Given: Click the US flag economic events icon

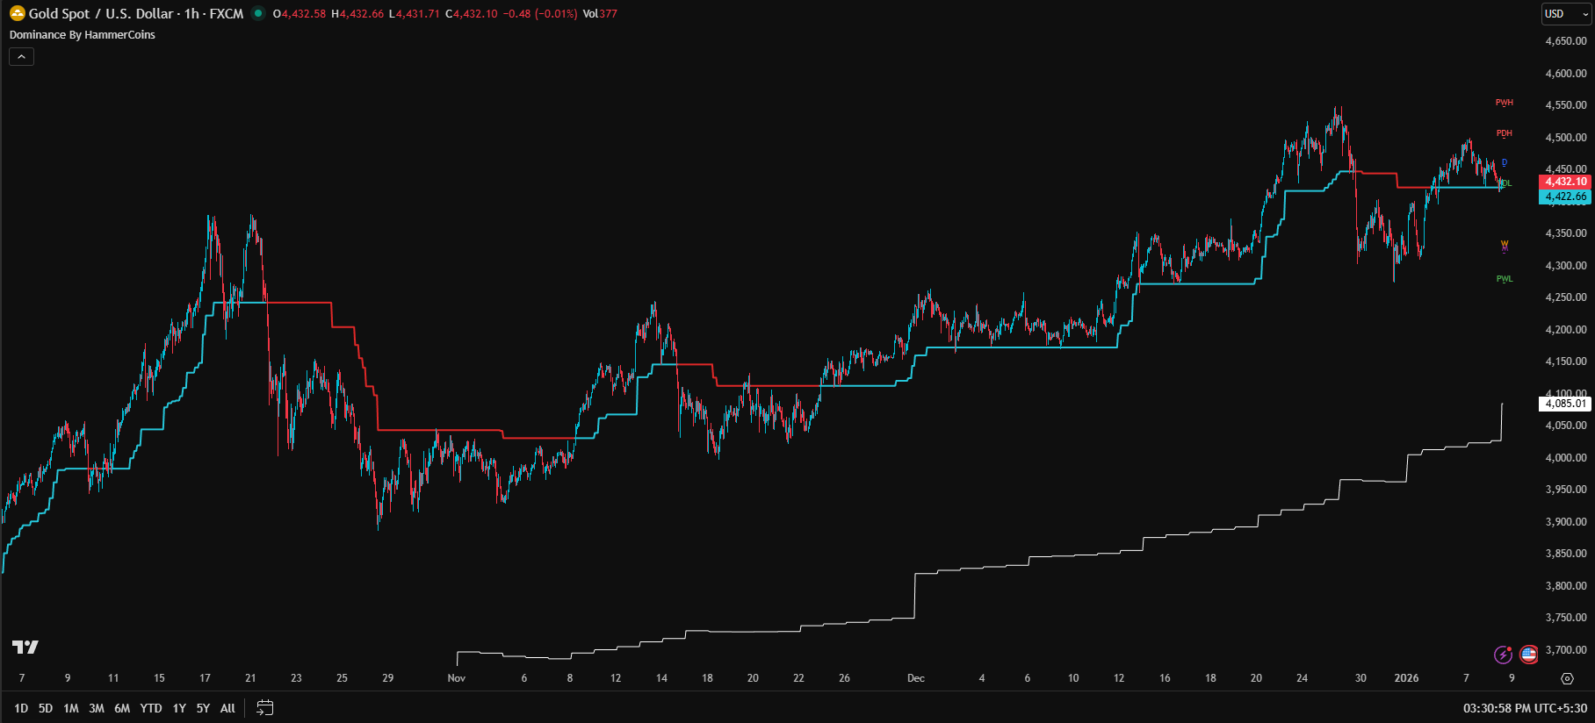Looking at the screenshot, I should tap(1529, 655).
